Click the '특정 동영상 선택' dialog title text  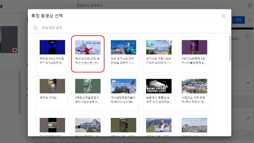pyautogui.click(x=47, y=16)
